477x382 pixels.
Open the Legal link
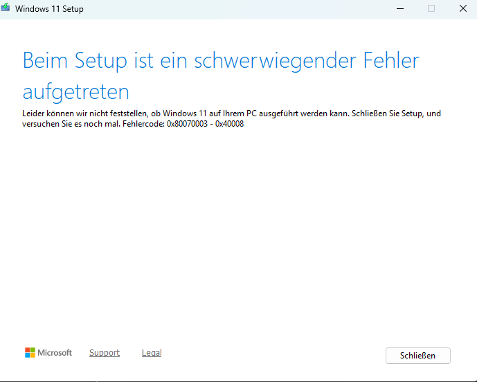point(152,353)
